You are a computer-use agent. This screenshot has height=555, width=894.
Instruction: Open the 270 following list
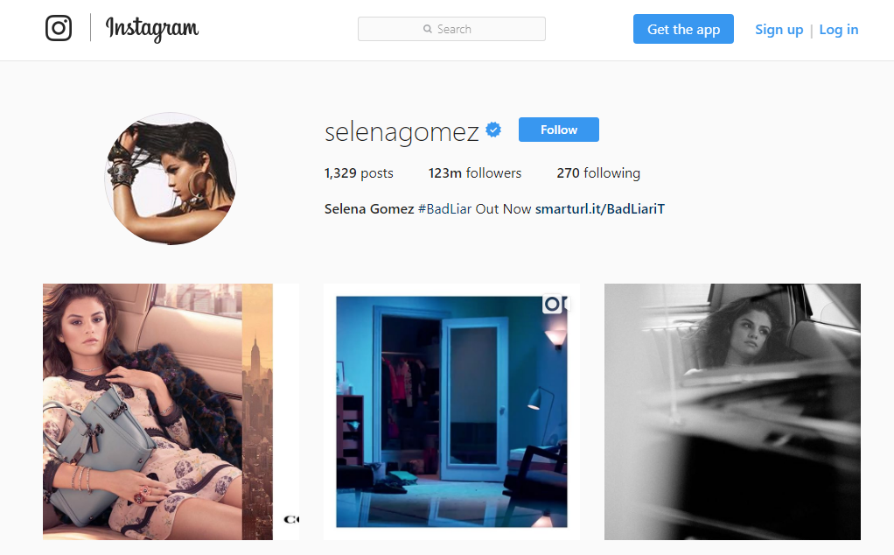point(598,173)
